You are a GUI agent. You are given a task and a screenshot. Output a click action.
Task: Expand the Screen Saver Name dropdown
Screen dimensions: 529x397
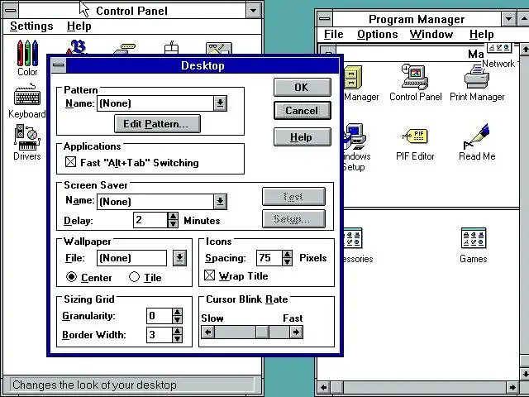220,201
